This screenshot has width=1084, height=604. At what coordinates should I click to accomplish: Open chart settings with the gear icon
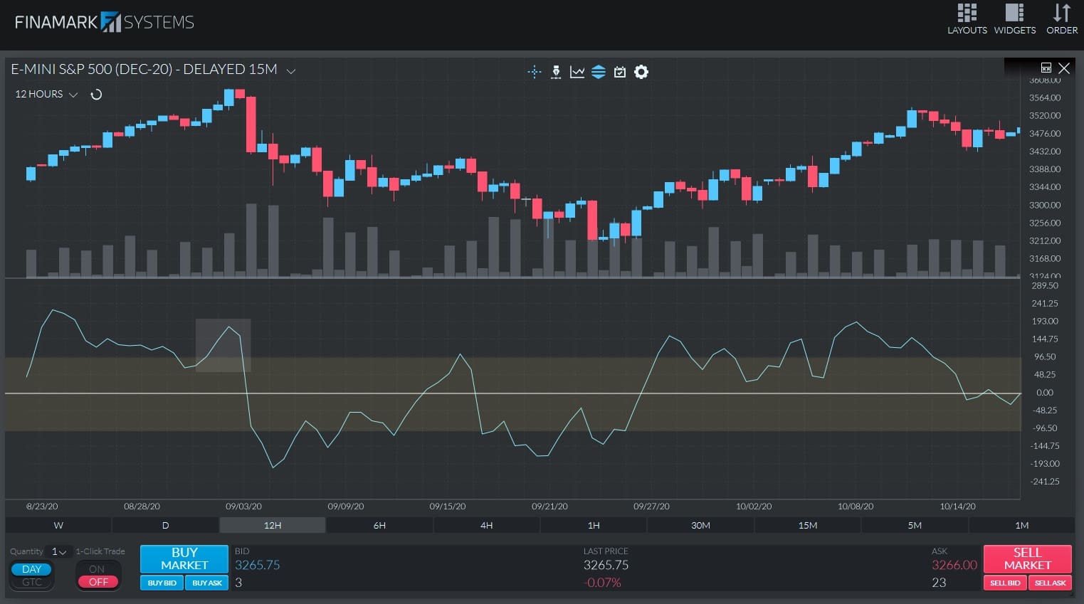click(641, 71)
